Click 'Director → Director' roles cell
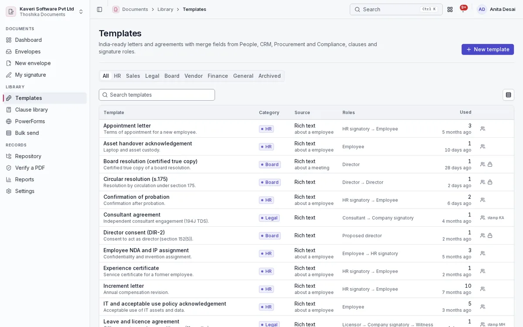Viewport: 523px width, 327px height. pos(363,182)
